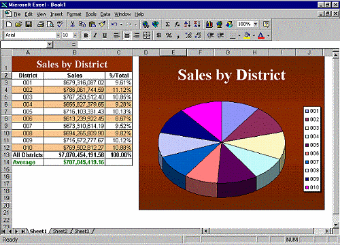Screen dimensions: 340x245
Task: Click Decrease Indent icon
Action: point(210,35)
